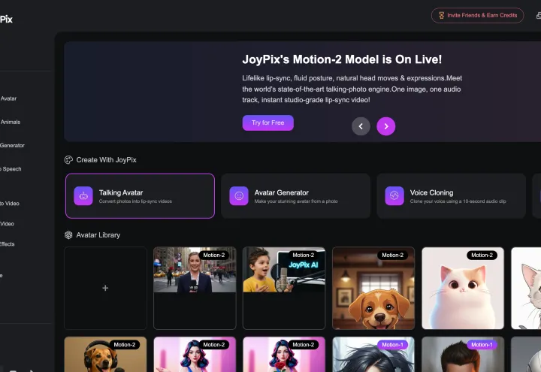This screenshot has width=541, height=372.
Task: Select Effects item in the left sidebar
Action: tap(8, 244)
